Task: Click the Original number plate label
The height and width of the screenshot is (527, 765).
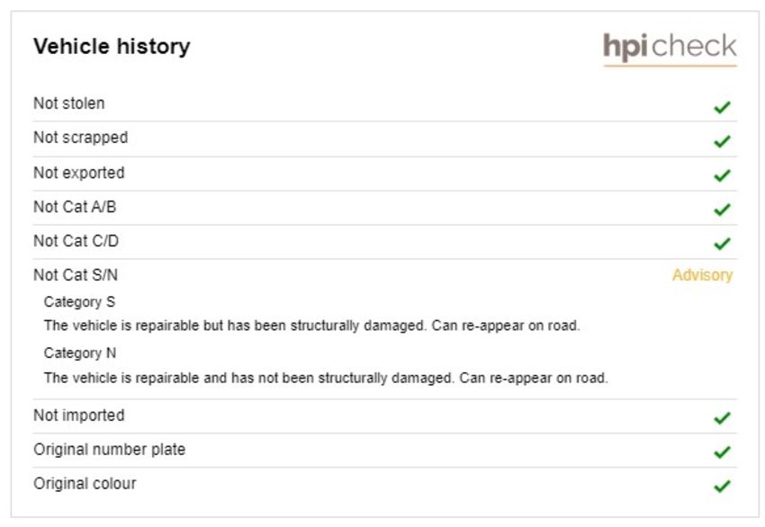Action: [109, 450]
